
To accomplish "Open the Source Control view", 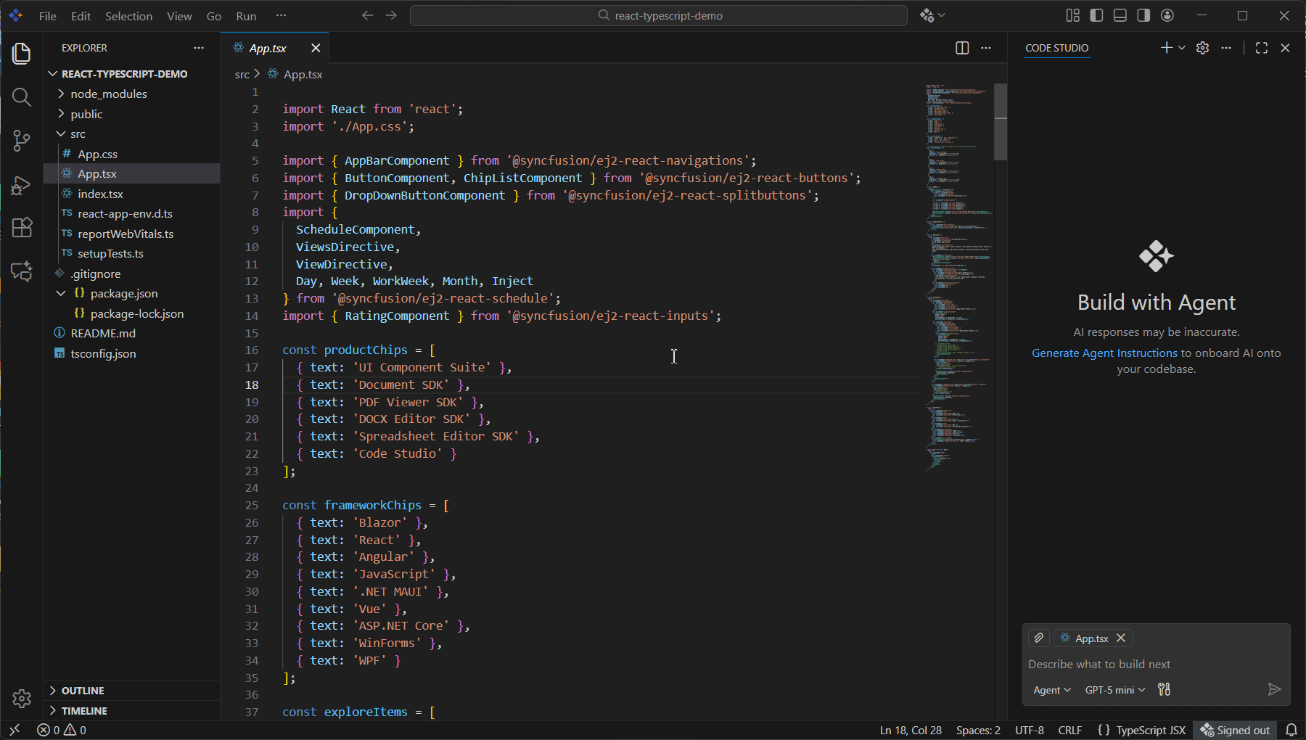I will coord(22,141).
